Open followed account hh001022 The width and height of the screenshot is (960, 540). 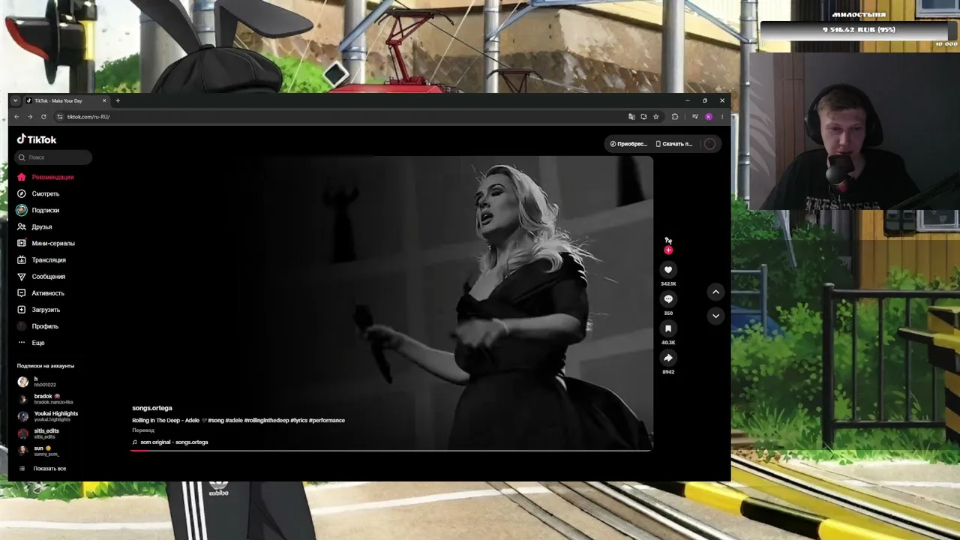45,382
